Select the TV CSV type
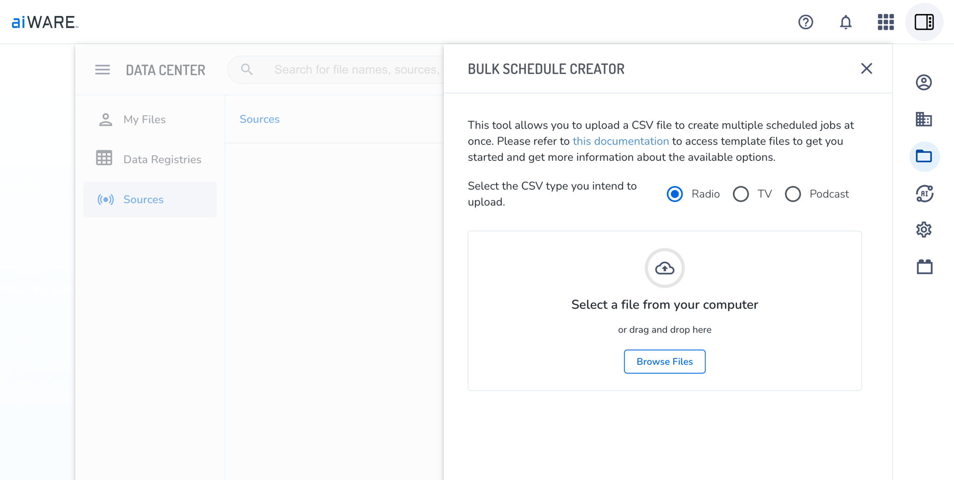Viewport: 954px width, 480px height. (x=741, y=194)
